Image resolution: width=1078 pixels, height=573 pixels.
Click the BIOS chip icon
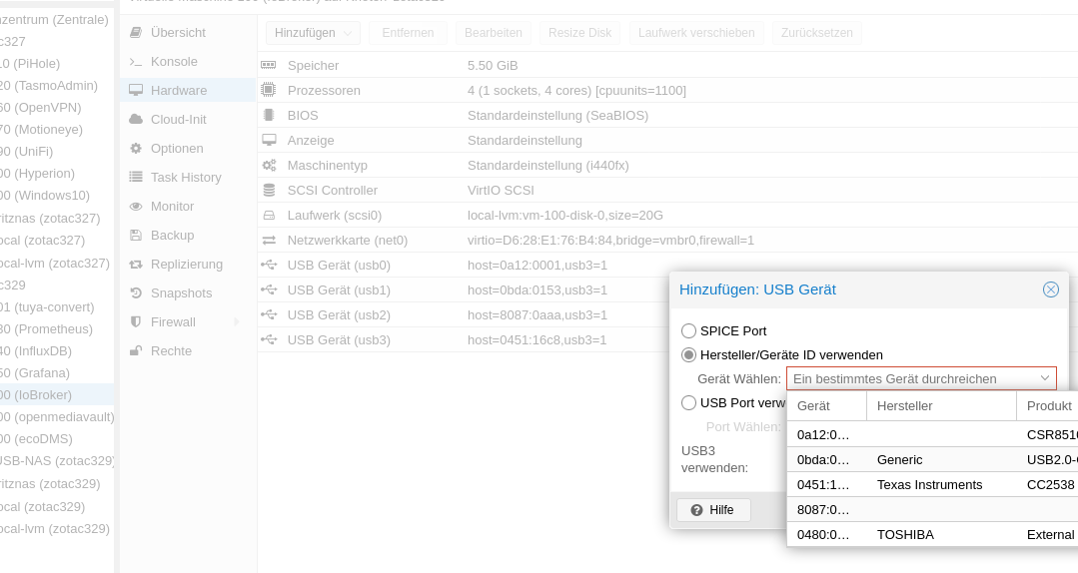(x=269, y=116)
